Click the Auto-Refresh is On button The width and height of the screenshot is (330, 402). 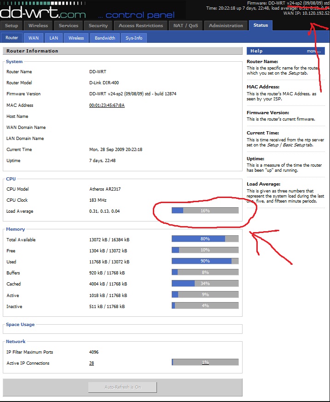click(x=122, y=387)
